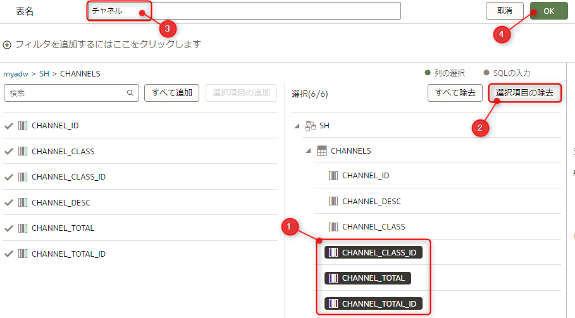Image resolution: width=575 pixels, height=318 pixels.
Task: Click column icon of highlighted CHANNEL_TOTAL_ID
Action: click(x=333, y=303)
